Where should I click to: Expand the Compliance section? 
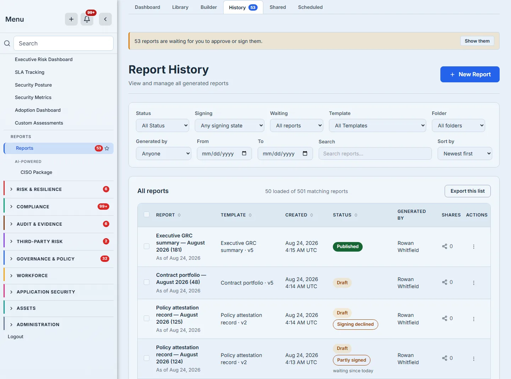coord(59,207)
